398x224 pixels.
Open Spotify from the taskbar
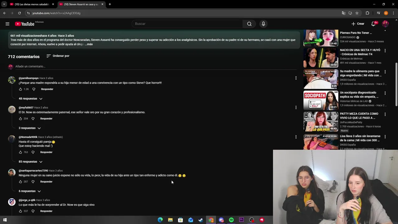pos(231,220)
